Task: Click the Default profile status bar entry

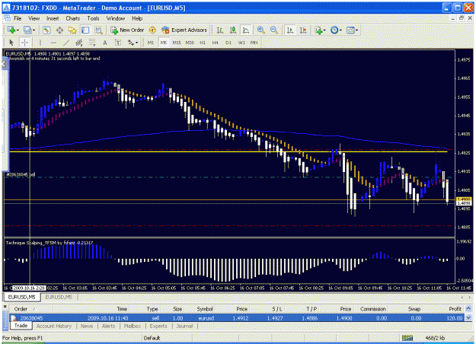Action: [x=152, y=338]
